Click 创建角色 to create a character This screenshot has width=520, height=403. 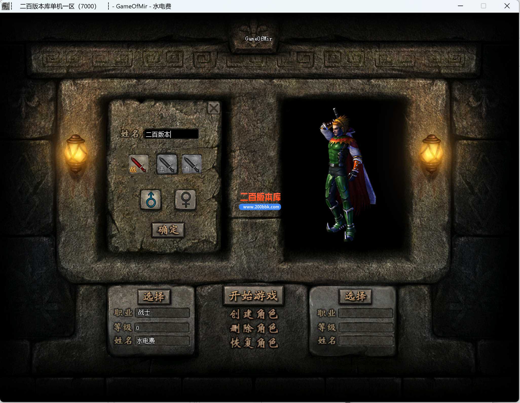pos(254,314)
